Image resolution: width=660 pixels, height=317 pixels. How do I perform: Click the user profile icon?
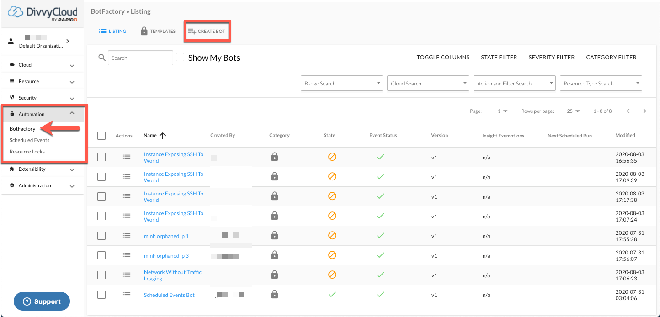point(12,41)
